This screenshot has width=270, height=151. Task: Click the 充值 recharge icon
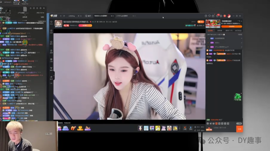point(185,128)
